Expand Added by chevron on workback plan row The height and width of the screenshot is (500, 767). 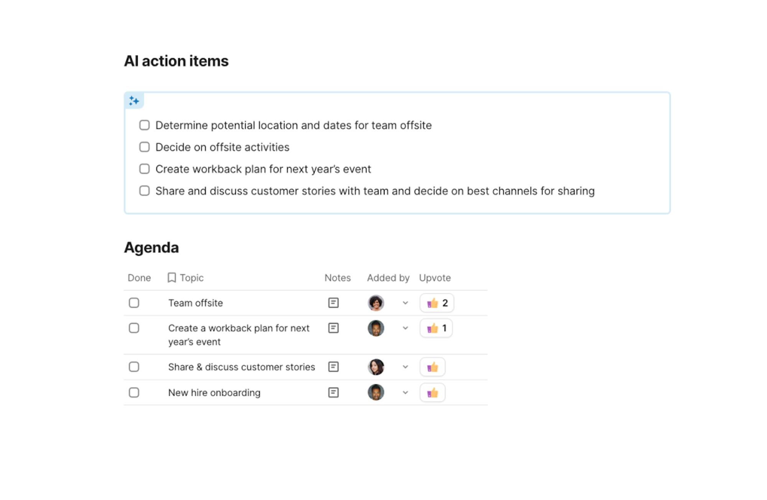(x=405, y=328)
